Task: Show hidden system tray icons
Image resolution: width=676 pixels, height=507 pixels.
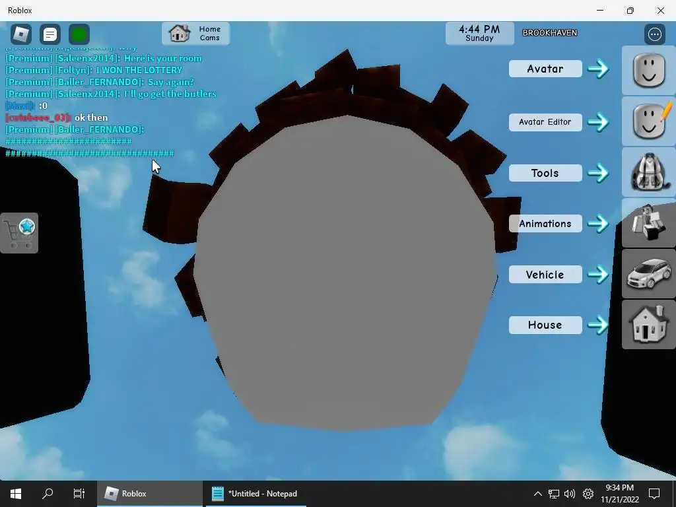Action: click(x=537, y=494)
